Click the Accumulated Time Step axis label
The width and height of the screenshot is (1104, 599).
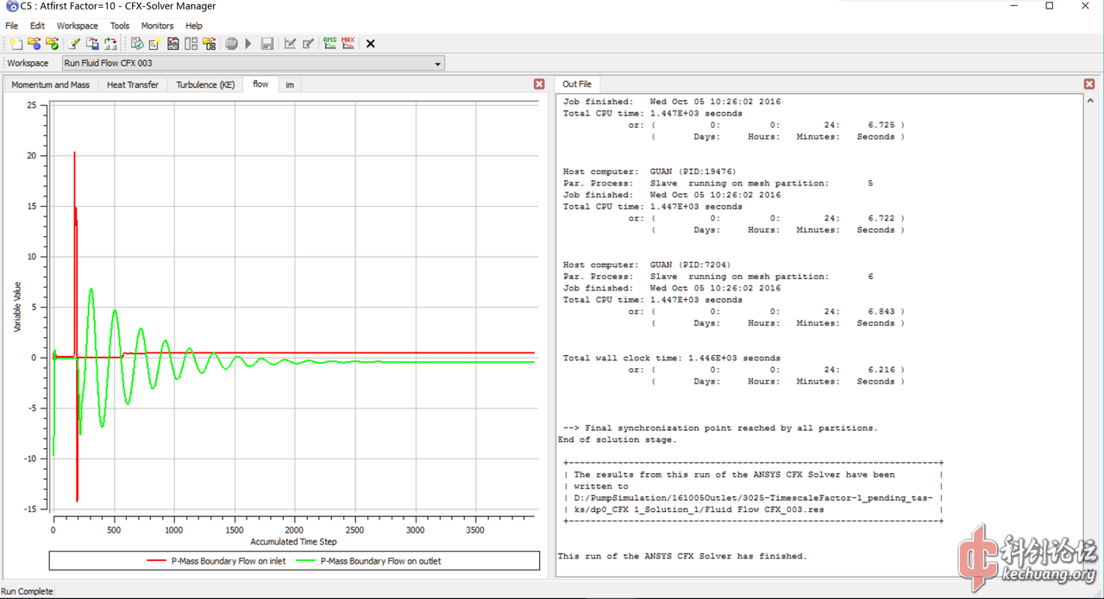tap(292, 542)
